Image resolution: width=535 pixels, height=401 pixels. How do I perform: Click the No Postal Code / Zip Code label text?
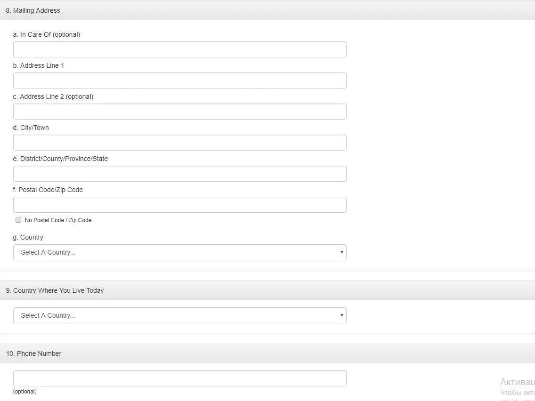point(58,220)
